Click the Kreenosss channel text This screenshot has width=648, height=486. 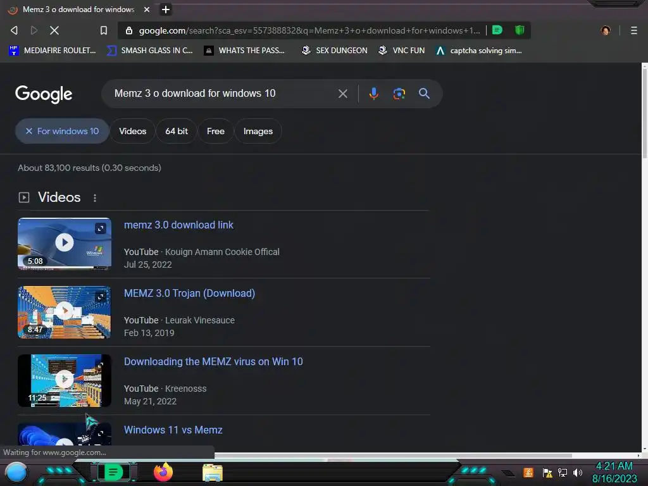tap(185, 389)
